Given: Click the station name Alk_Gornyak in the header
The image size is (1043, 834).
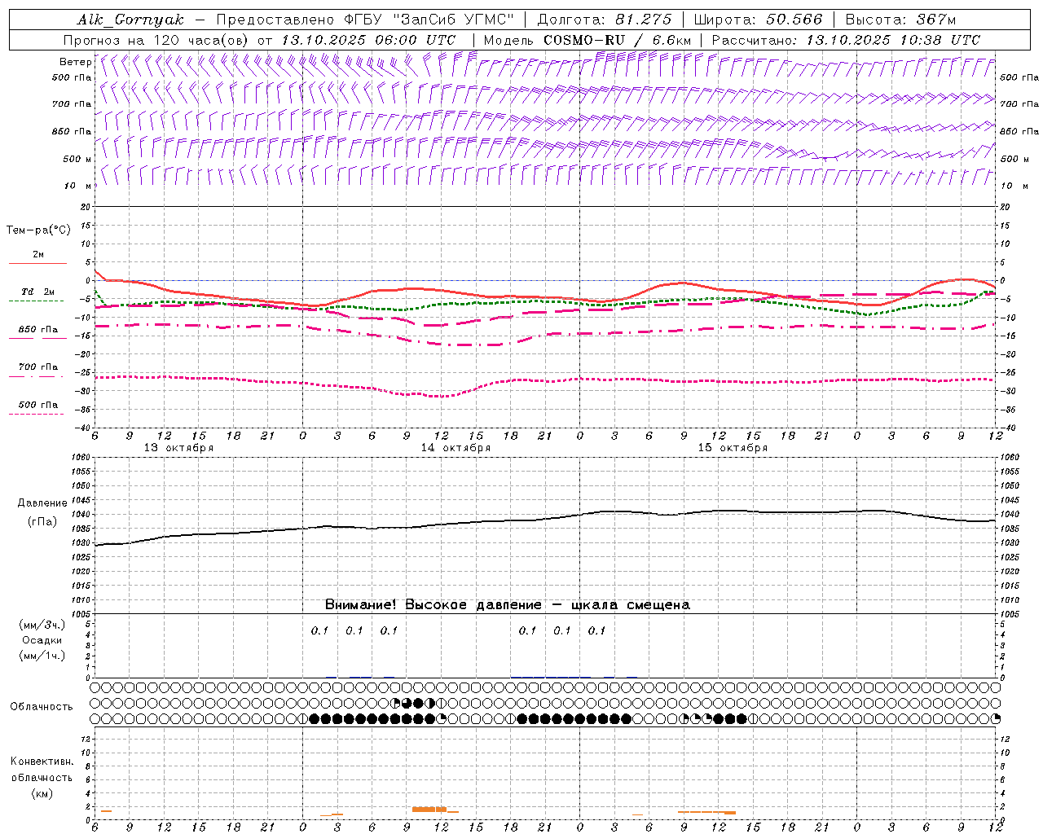Looking at the screenshot, I should pos(131,20).
